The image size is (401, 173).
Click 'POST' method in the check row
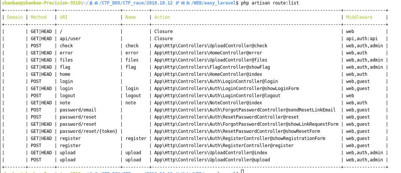pos(36,46)
